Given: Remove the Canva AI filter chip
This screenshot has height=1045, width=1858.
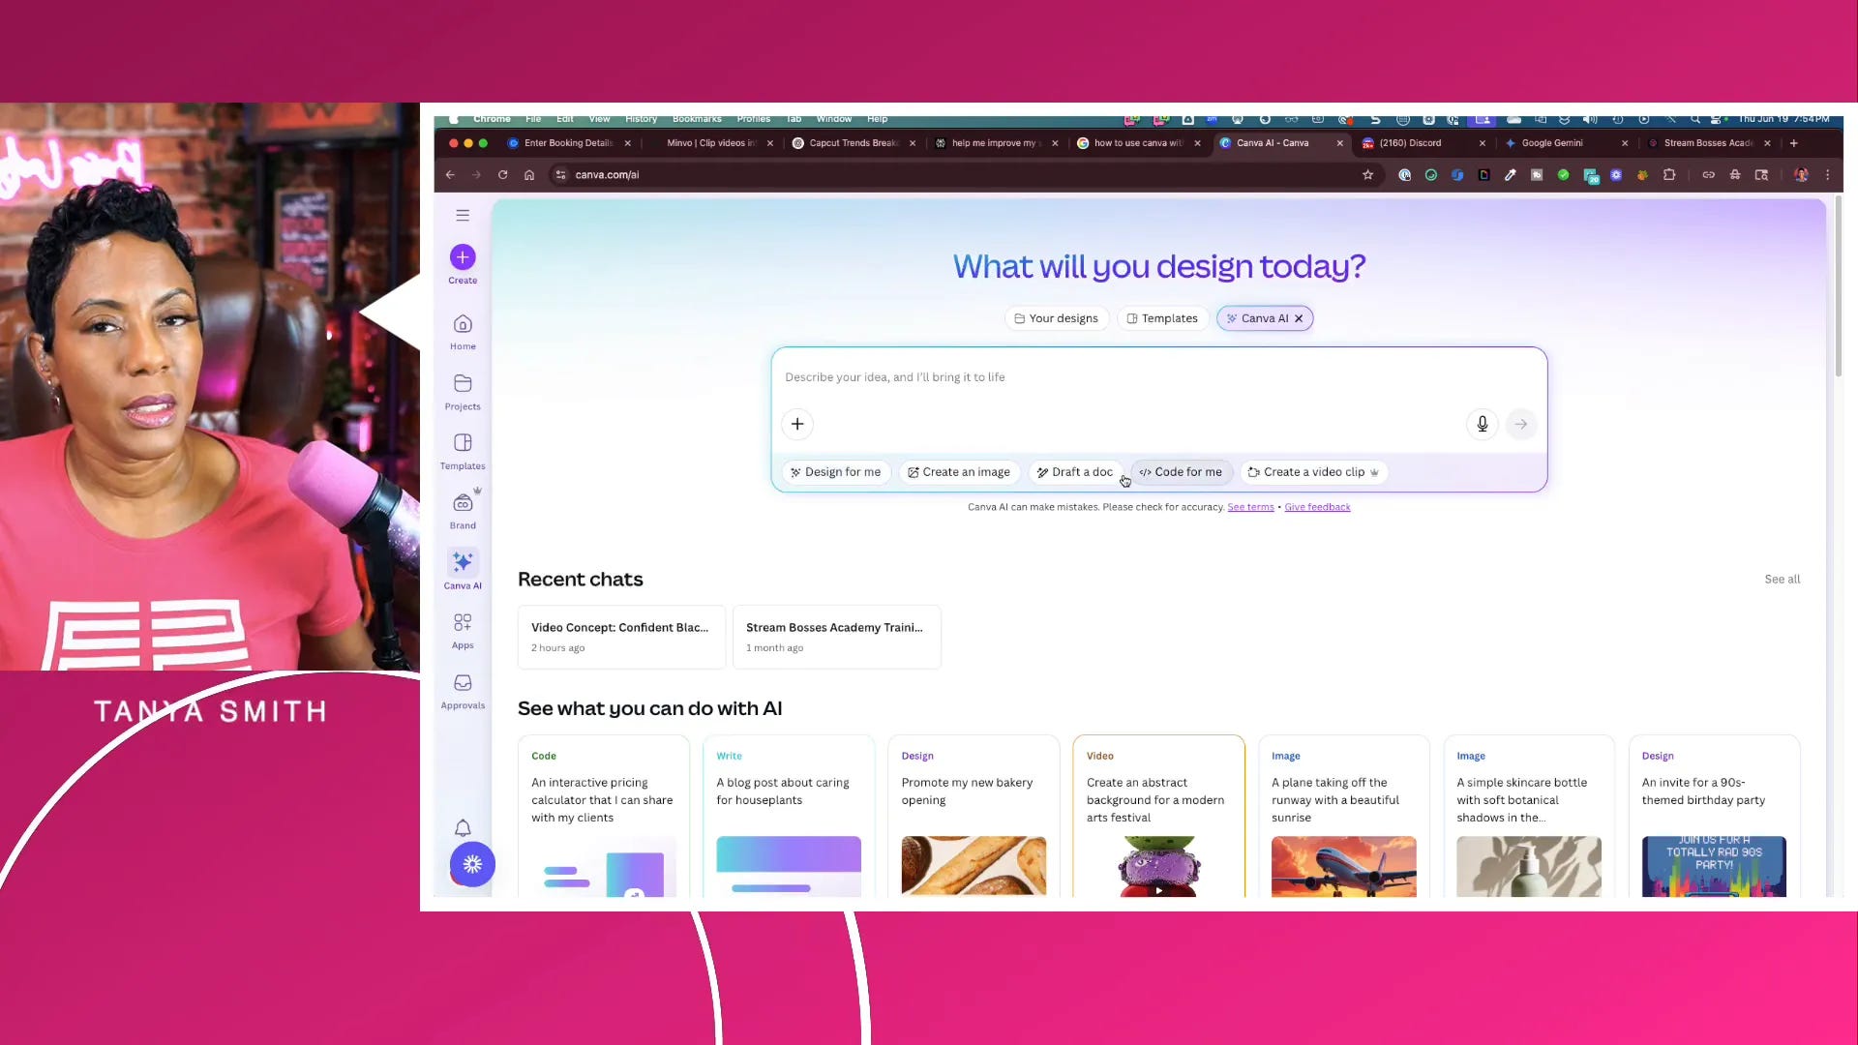Looking at the screenshot, I should 1299,318.
